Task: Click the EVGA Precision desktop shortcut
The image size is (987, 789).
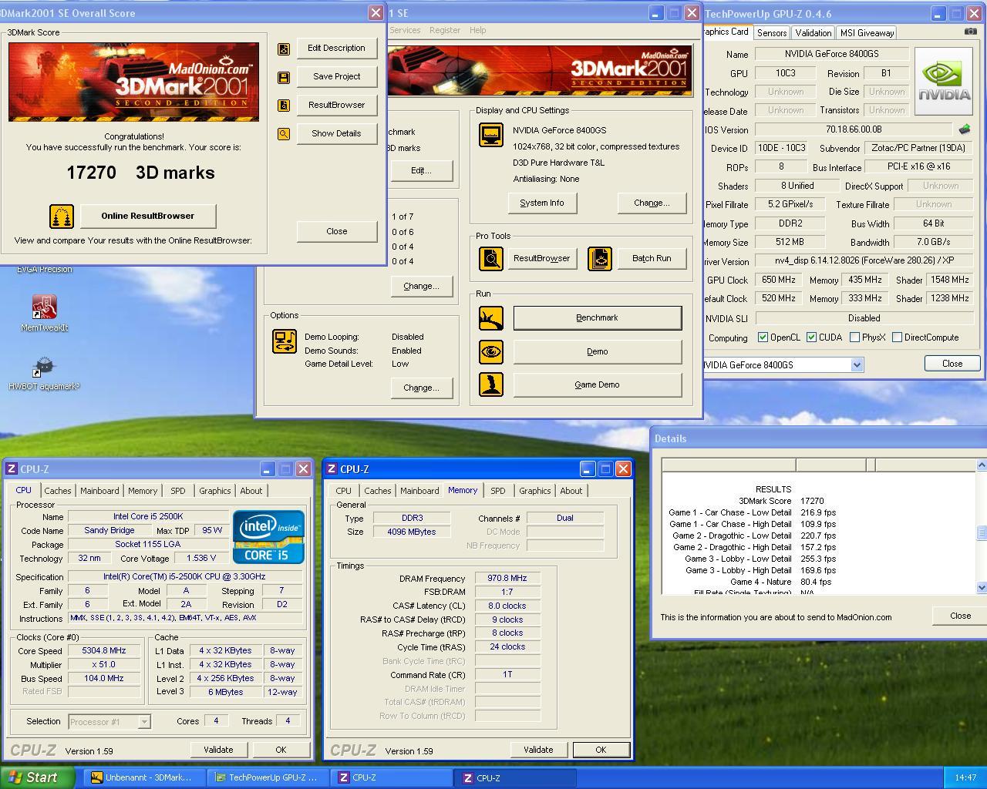Action: click(x=44, y=270)
